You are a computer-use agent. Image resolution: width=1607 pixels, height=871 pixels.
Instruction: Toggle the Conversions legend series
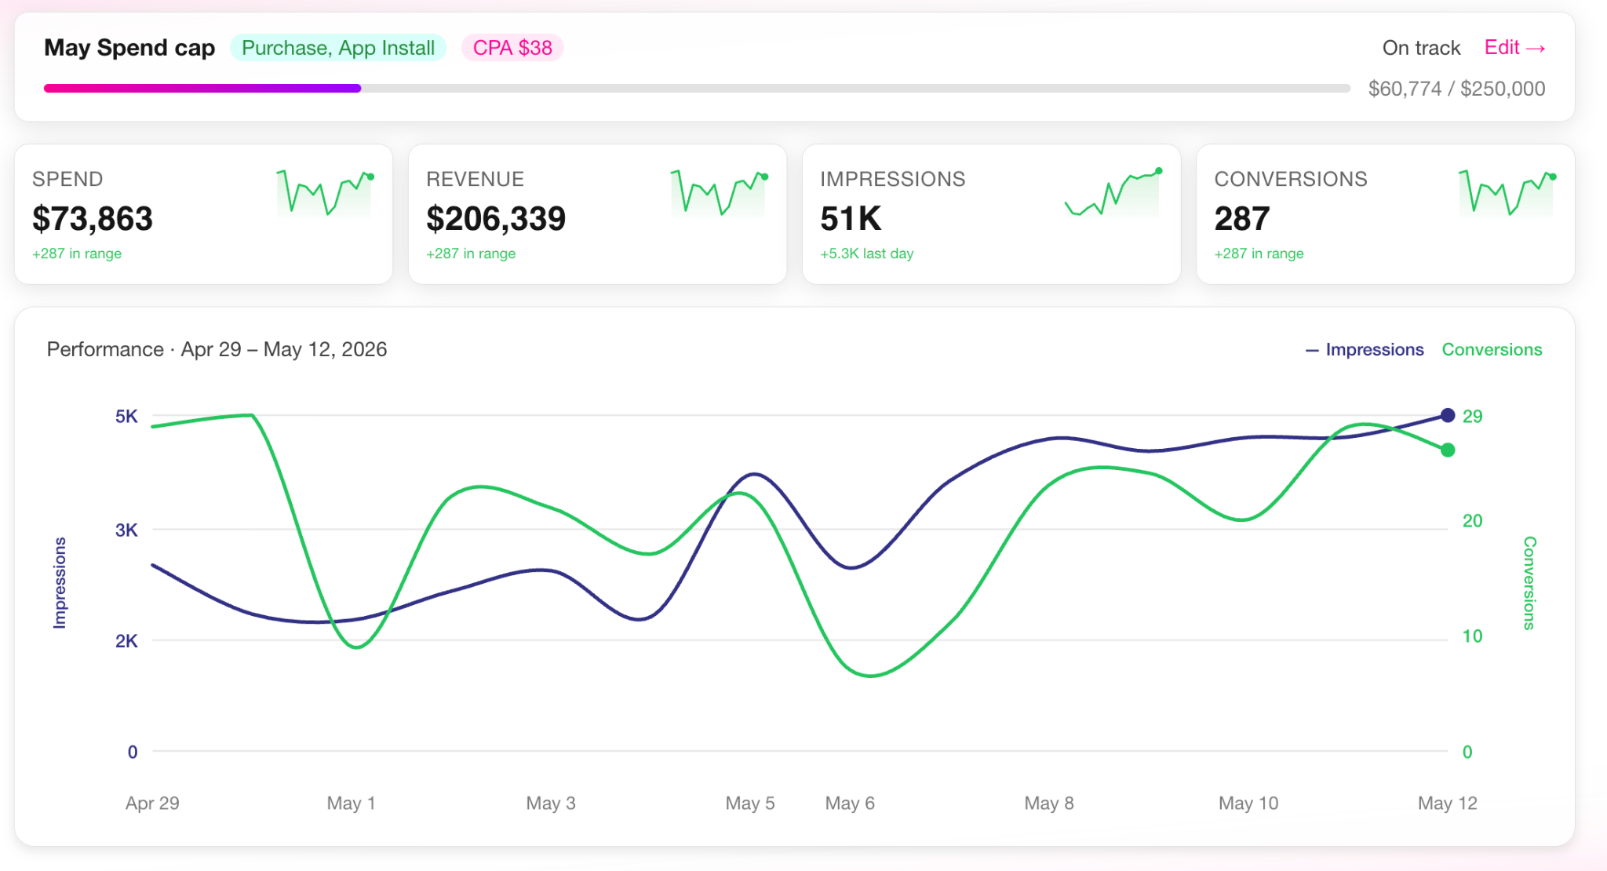pos(1492,350)
